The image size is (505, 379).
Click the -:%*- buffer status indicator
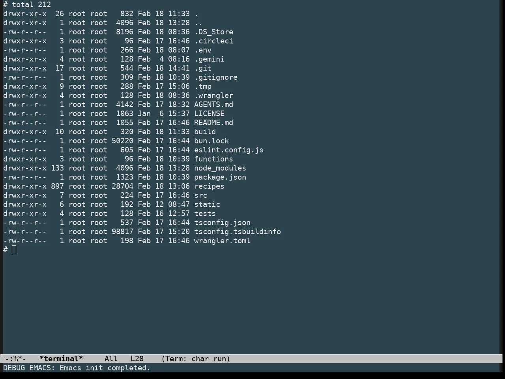pyautogui.click(x=16, y=358)
